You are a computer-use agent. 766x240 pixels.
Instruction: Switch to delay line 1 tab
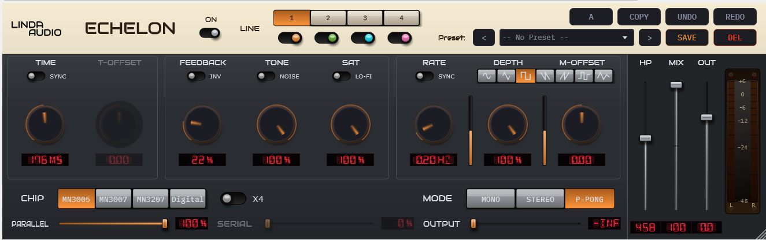click(291, 18)
